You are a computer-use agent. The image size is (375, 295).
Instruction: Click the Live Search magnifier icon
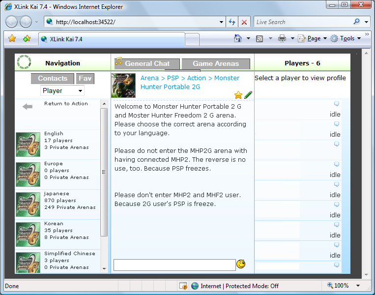(356, 22)
